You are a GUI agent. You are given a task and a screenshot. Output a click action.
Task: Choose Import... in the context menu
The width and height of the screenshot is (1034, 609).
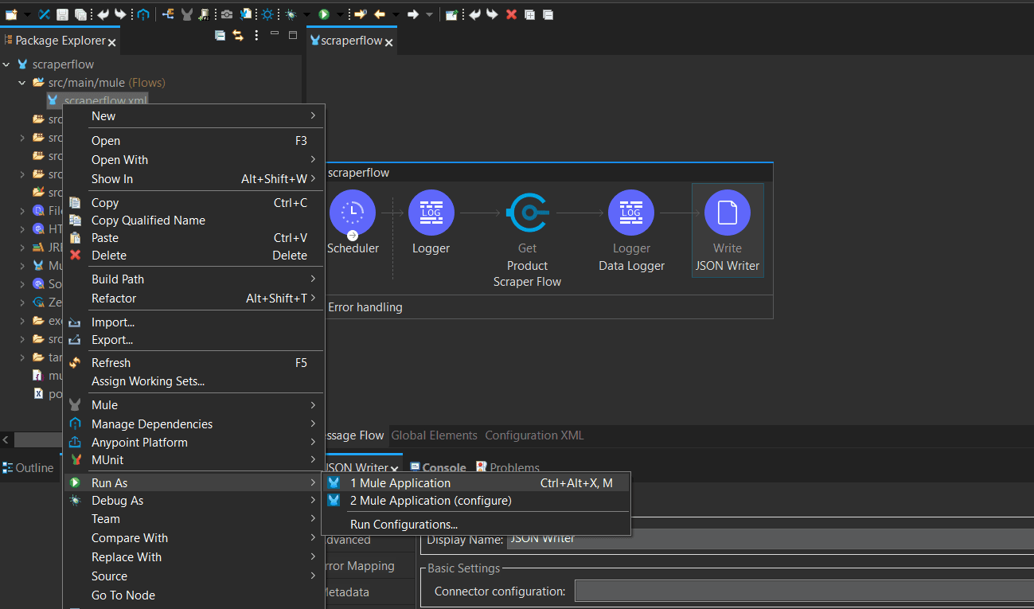(x=195, y=322)
